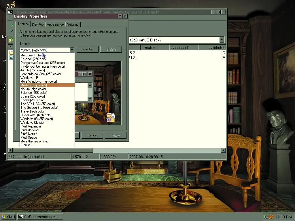Click the Save As... button
Screen dimensions: 295x221
coord(88,49)
